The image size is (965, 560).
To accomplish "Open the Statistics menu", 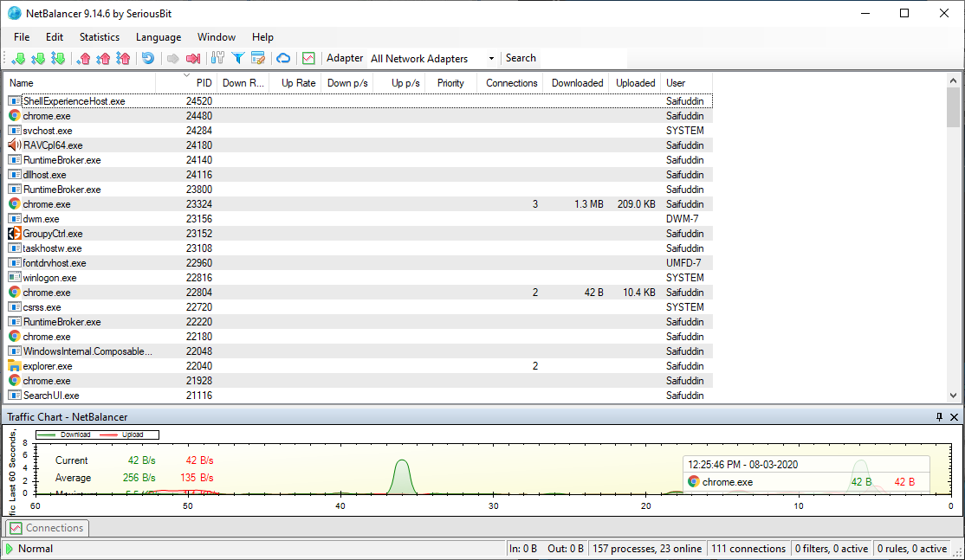I will pos(99,37).
